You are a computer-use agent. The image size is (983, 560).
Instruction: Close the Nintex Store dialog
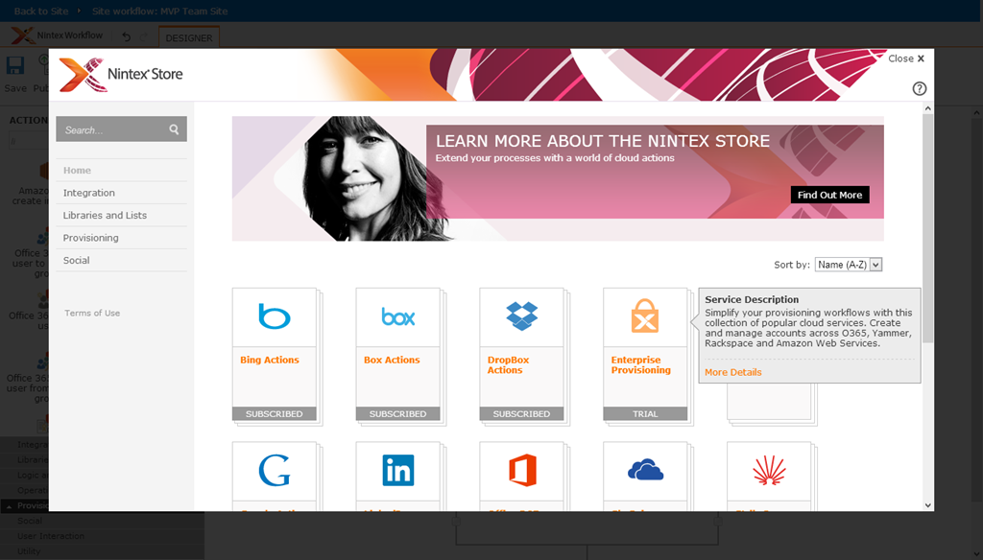[906, 58]
